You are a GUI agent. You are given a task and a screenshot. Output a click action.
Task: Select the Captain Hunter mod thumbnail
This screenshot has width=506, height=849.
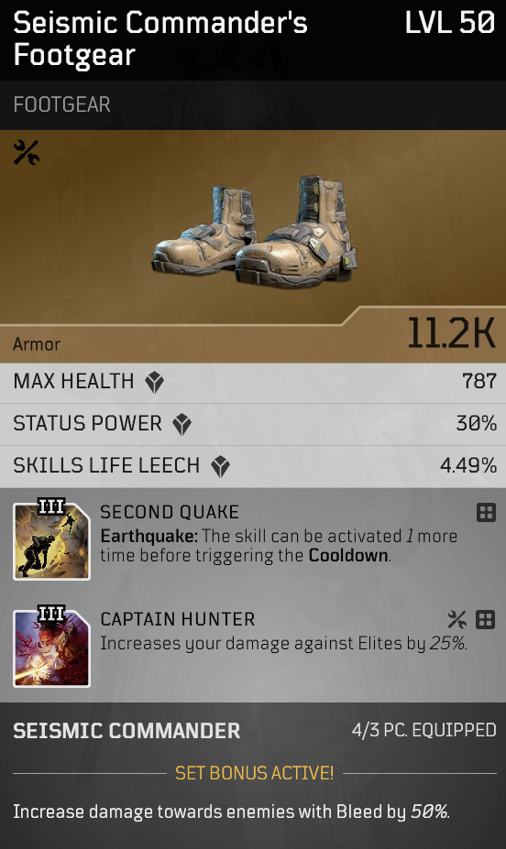click(51, 647)
